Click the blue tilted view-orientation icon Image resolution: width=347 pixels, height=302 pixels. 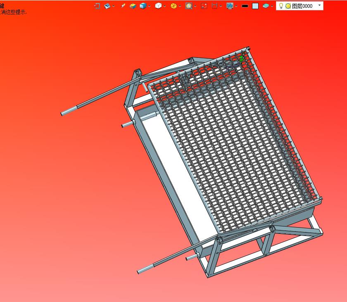[107, 6]
